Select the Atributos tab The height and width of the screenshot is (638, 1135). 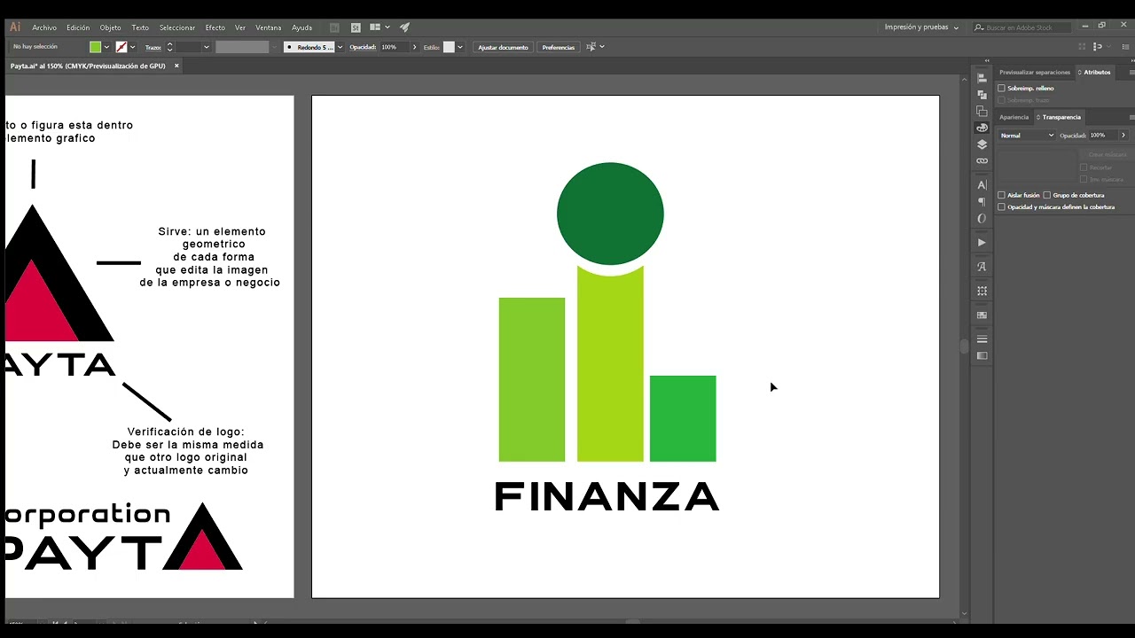click(x=1097, y=72)
